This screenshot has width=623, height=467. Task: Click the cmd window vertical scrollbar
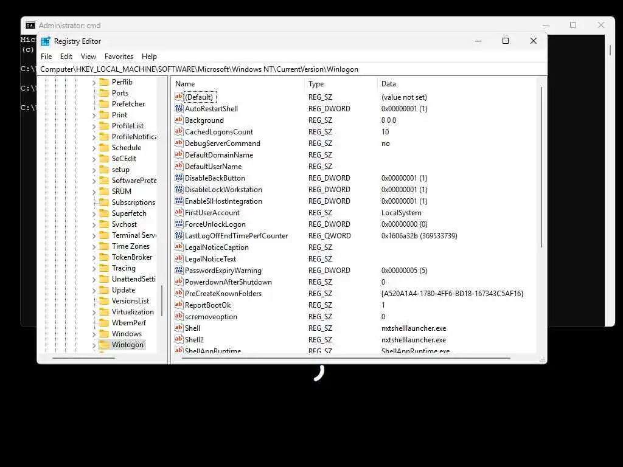point(610,50)
